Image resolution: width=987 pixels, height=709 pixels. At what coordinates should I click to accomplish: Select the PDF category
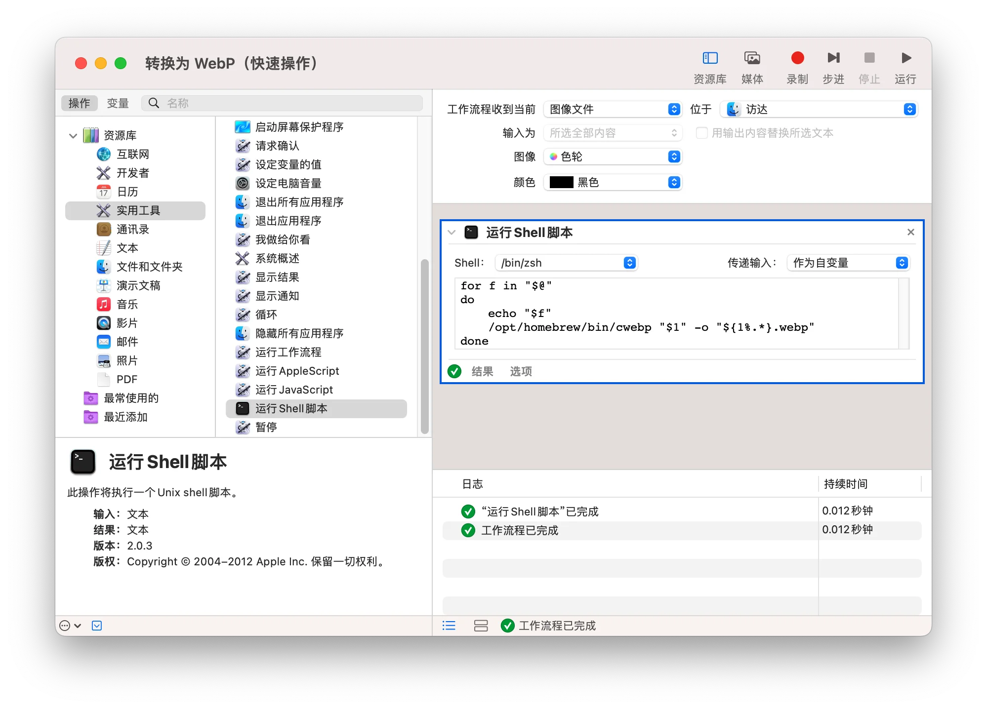click(135, 379)
